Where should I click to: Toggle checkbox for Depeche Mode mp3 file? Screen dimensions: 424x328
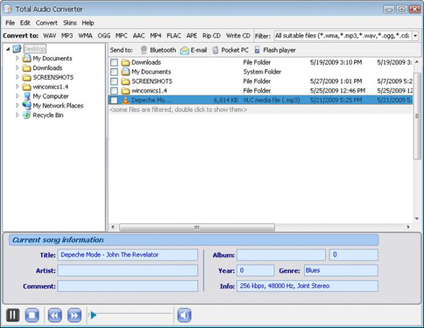[114, 101]
